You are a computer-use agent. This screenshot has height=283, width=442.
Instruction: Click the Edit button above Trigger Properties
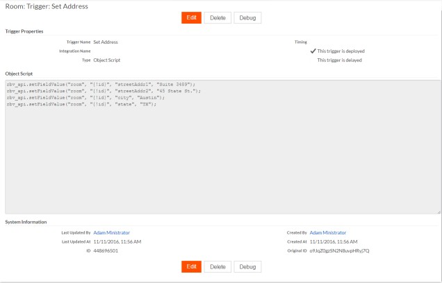(191, 18)
